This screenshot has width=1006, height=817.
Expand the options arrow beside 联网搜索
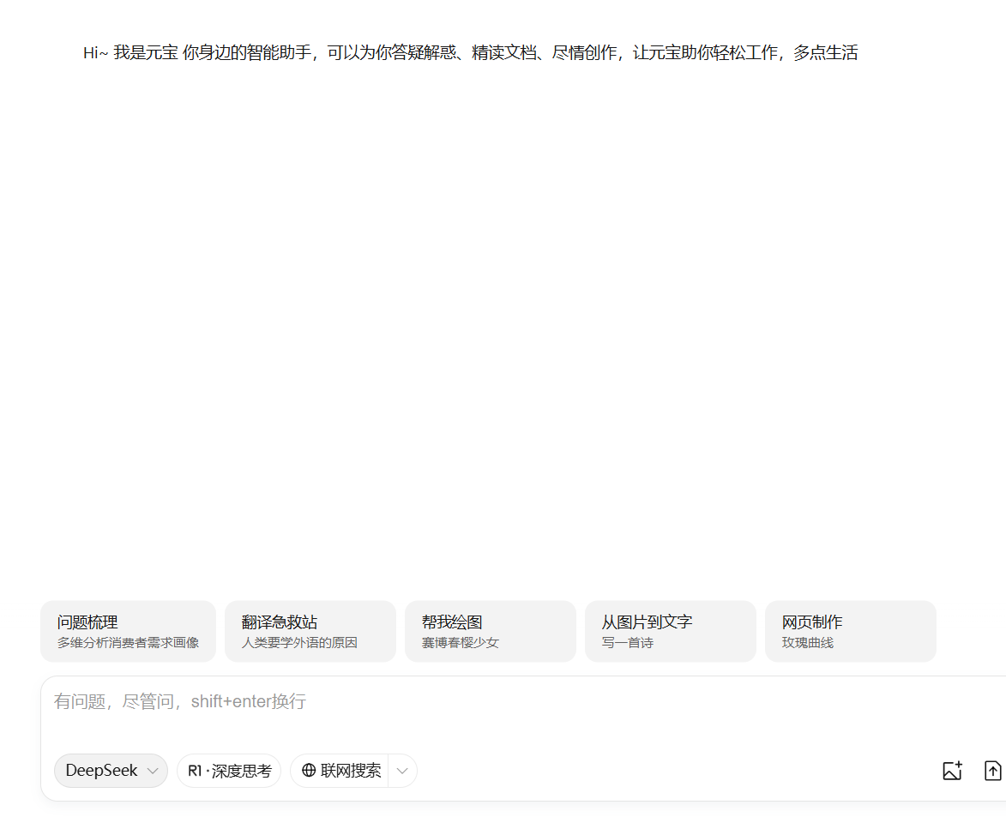tap(402, 771)
